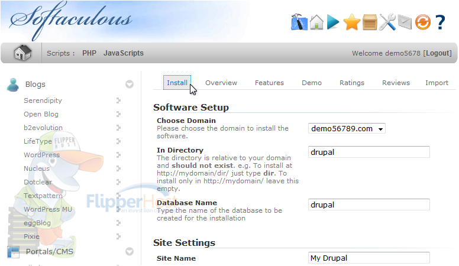Click the arrow icon next to b2evolution
Viewport: 459px width, 266px height.
click(x=118, y=128)
